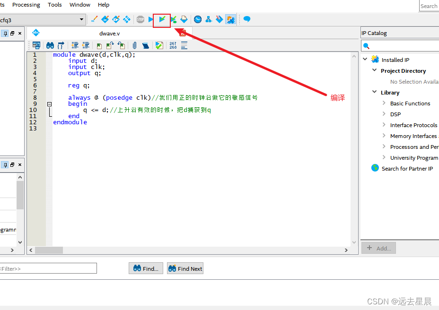Click the gray STOP processing icon
439x310 pixels.
pos(140,19)
